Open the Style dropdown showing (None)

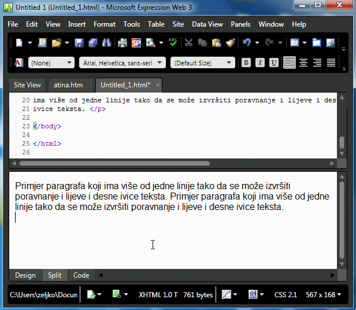point(51,62)
